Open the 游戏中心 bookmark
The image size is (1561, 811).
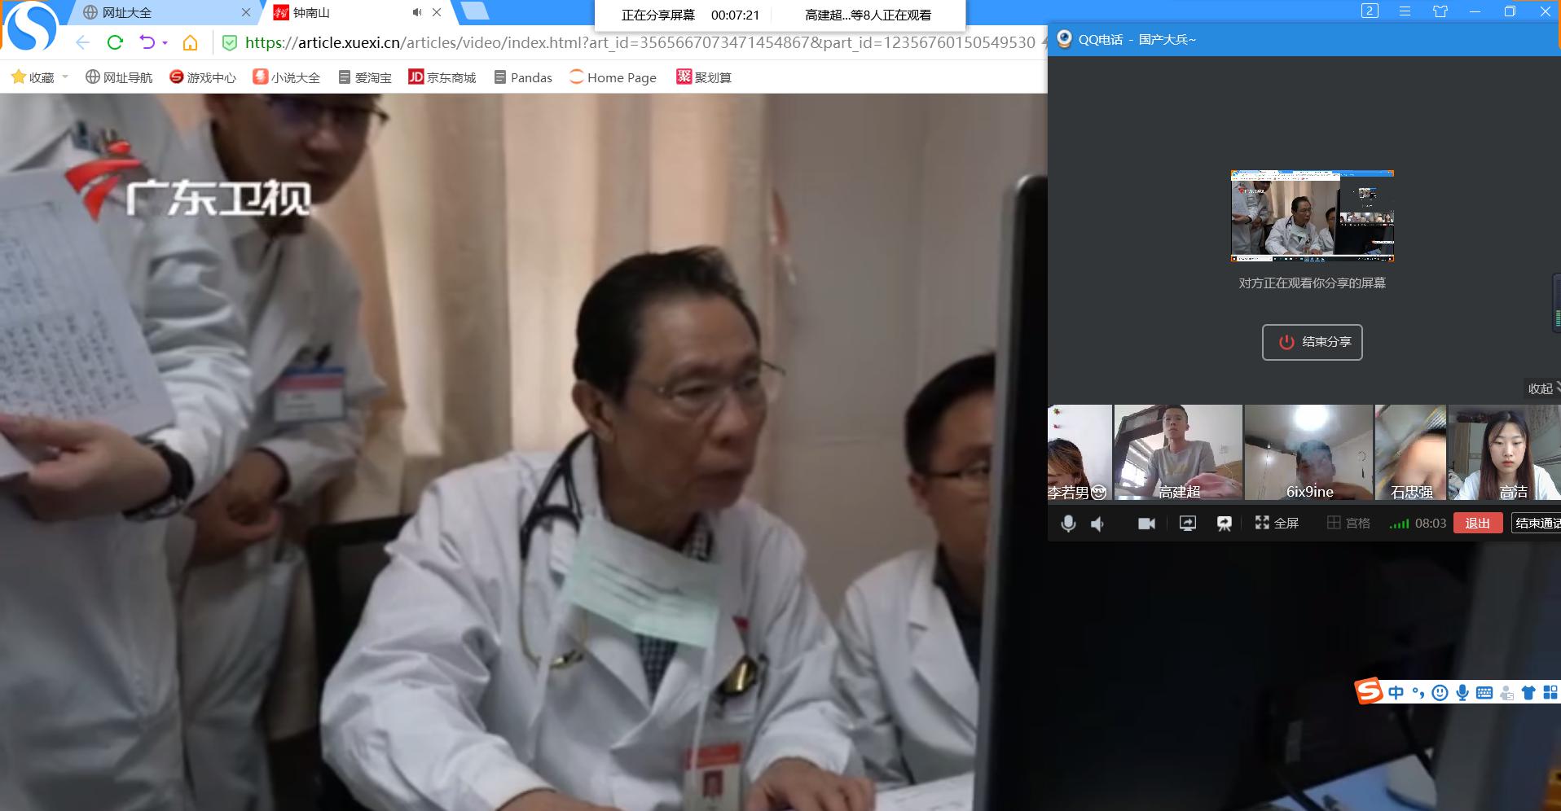pos(202,77)
